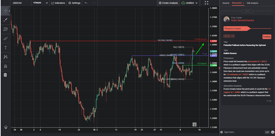Click the Analysis Created banner

pos(237,28)
